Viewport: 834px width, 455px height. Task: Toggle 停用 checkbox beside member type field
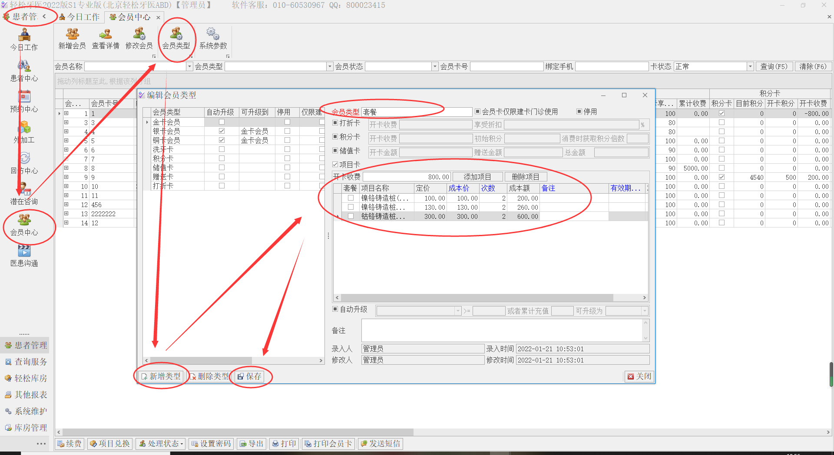[x=579, y=112]
